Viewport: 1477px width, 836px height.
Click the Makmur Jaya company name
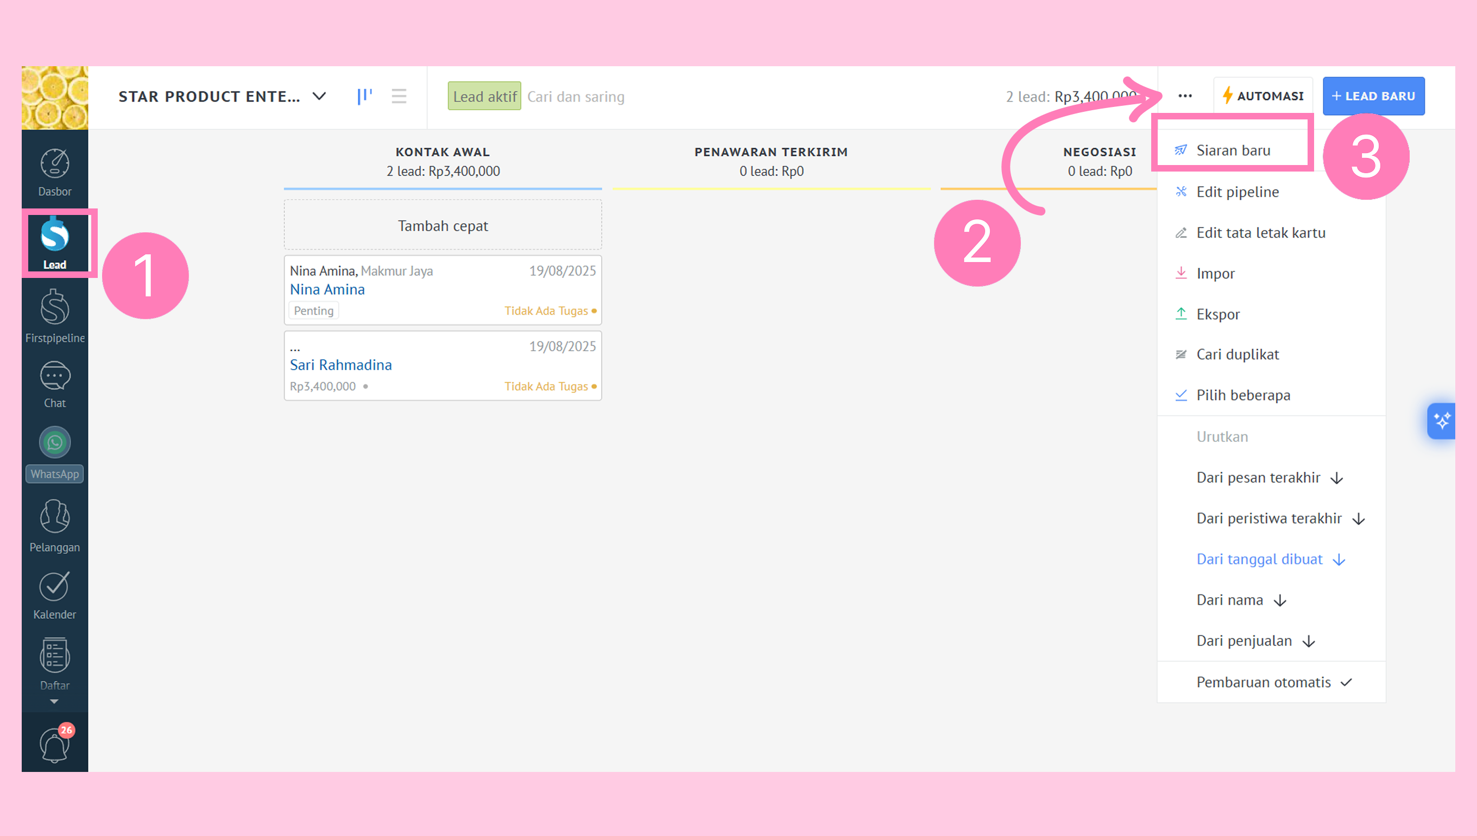click(x=397, y=271)
